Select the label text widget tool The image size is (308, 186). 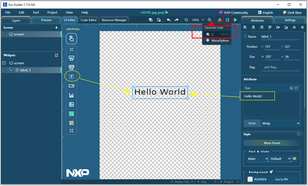pyautogui.click(x=71, y=76)
